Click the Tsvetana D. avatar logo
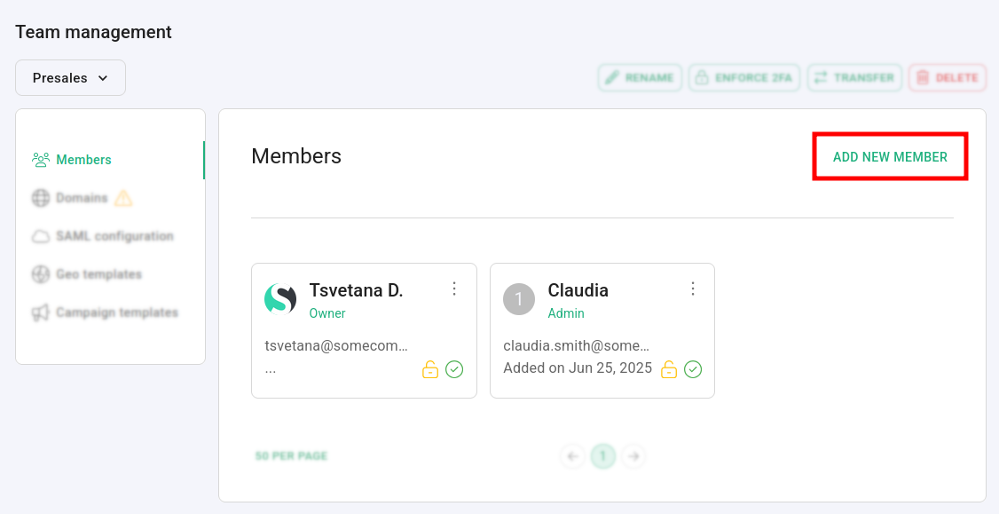999x514 pixels. click(x=280, y=298)
